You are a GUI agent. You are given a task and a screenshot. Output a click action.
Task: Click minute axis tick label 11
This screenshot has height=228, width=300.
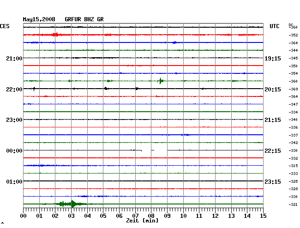point(199,216)
